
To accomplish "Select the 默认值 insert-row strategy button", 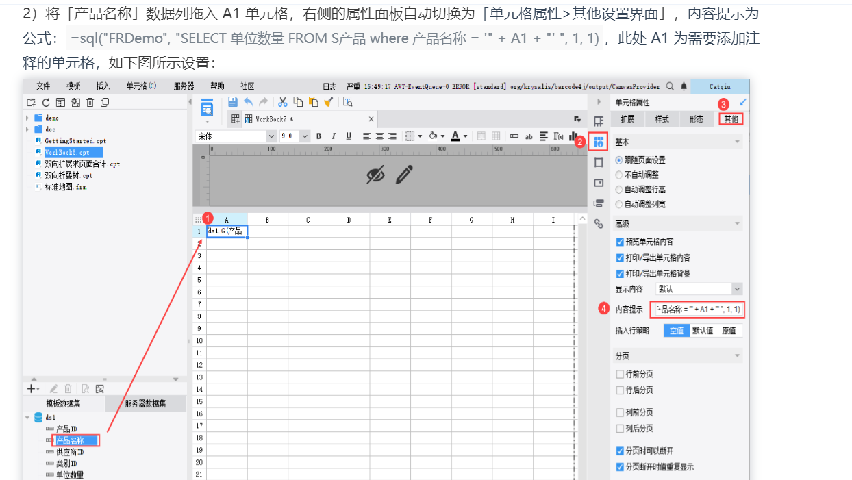I will (703, 330).
